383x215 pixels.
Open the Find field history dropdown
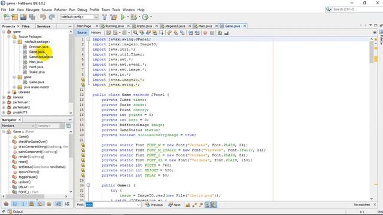tap(138, 205)
